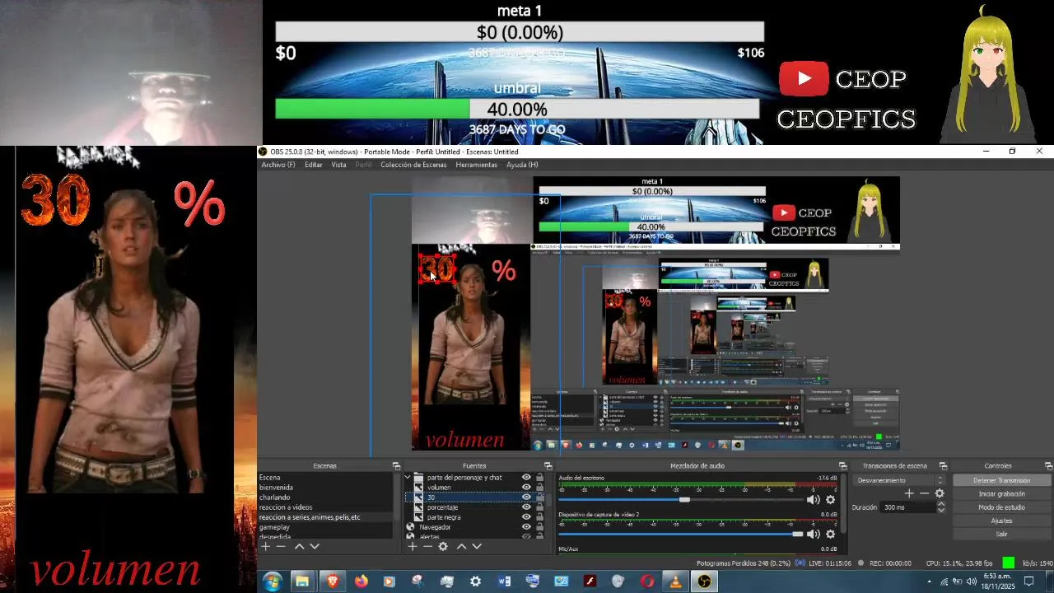Image resolution: width=1054 pixels, height=593 pixels.
Task: Remove scene transition with minus
Action: [x=924, y=493]
